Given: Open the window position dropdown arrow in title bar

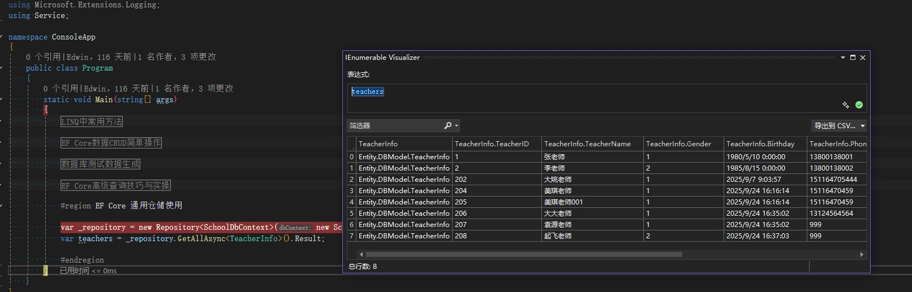Looking at the screenshot, I should [x=843, y=58].
